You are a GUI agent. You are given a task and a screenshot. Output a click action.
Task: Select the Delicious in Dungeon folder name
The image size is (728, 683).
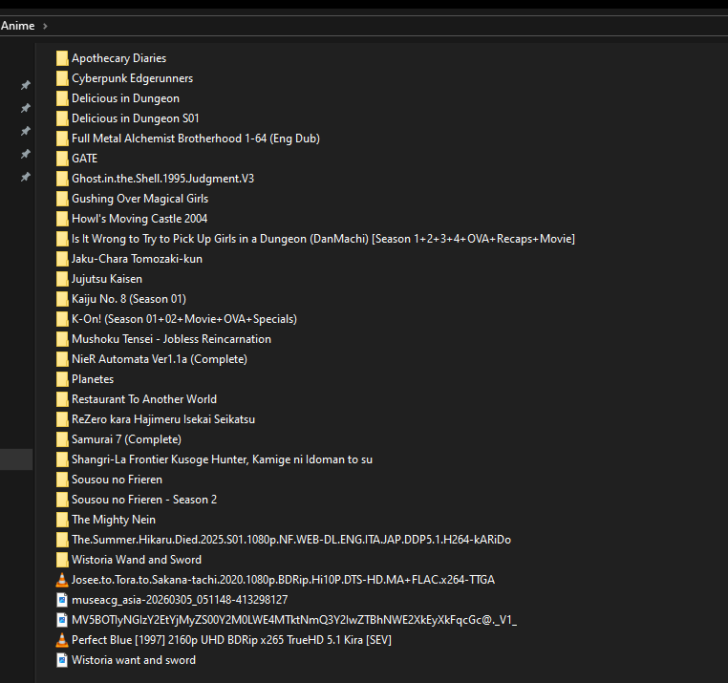pyautogui.click(x=125, y=98)
